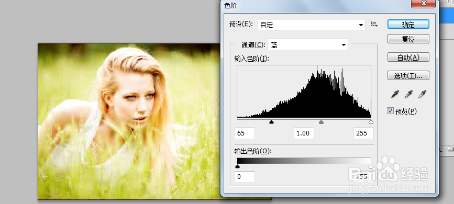Click the 复位 reset button

pos(408,39)
